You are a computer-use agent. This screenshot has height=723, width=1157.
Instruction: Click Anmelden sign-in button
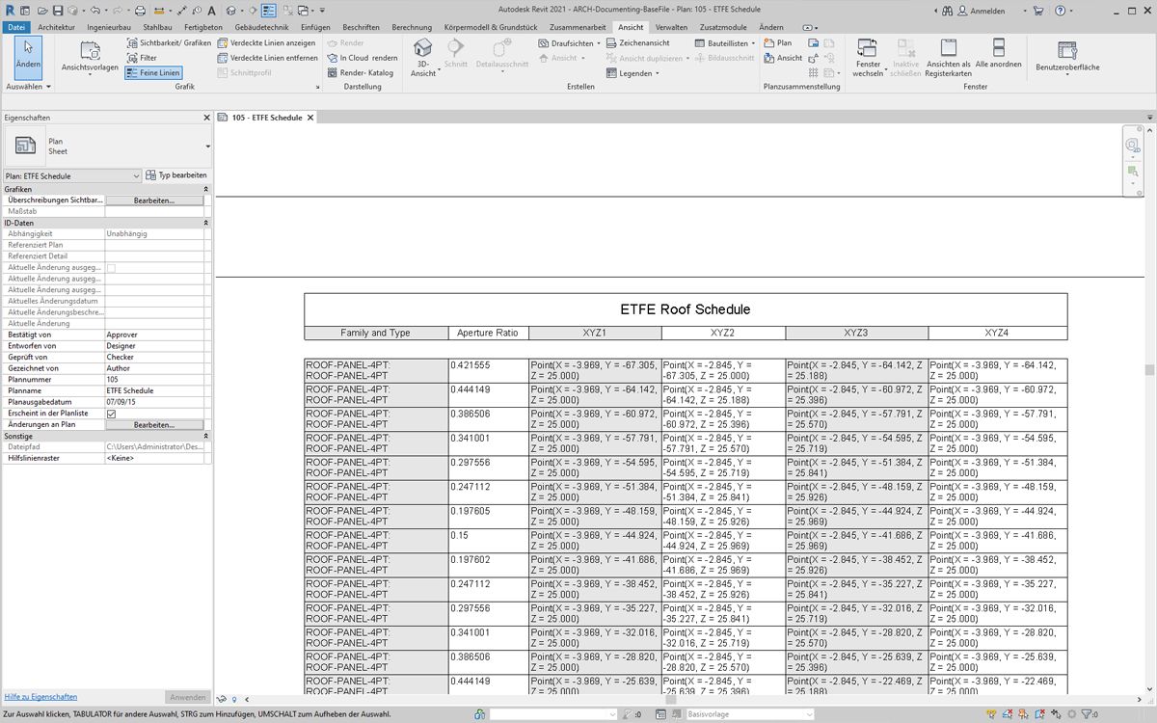coord(981,11)
